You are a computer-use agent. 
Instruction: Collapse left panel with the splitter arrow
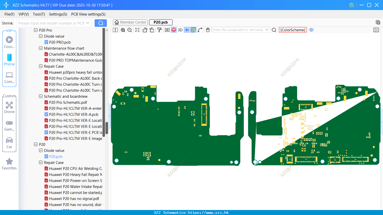tap(109, 116)
